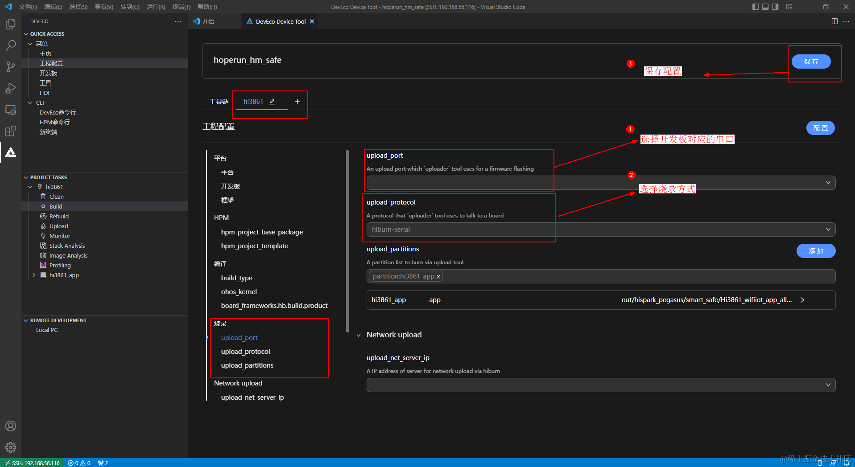Open the 文件(F) menu
Viewport: 855px width, 467px height.
pyautogui.click(x=28, y=7)
